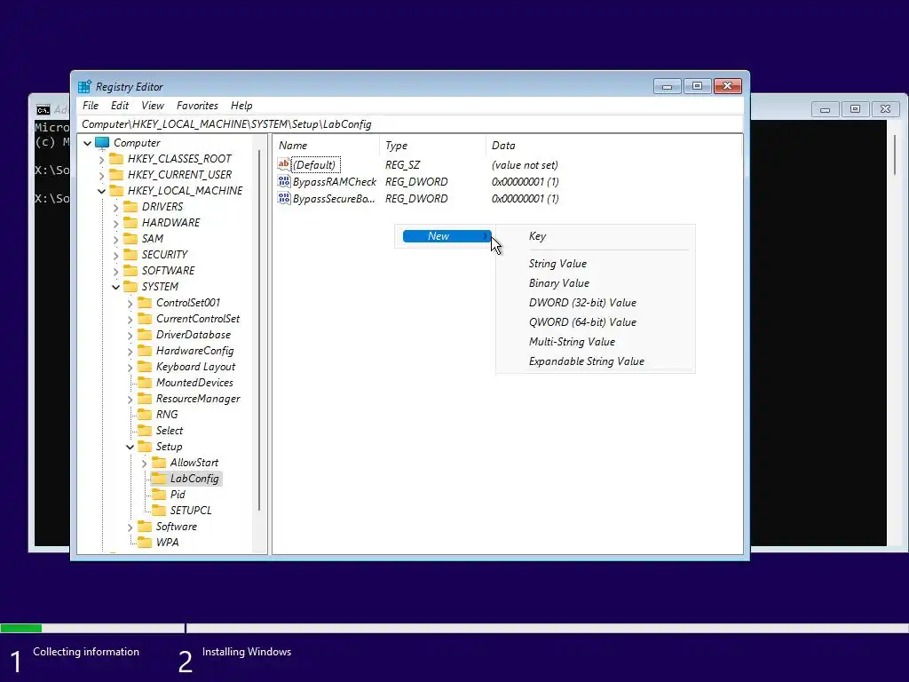Screen dimensions: 909x682
Task: Click the HKEY_LOCAL_MACHINE folder icon
Action: [x=116, y=191]
